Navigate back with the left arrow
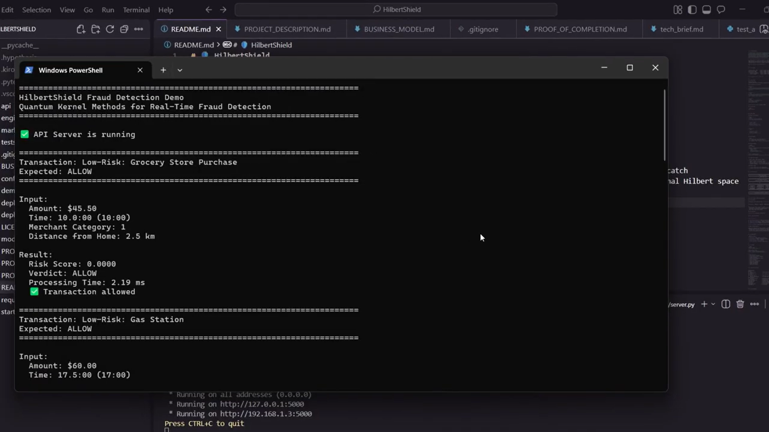The height and width of the screenshot is (432, 769). (x=208, y=10)
